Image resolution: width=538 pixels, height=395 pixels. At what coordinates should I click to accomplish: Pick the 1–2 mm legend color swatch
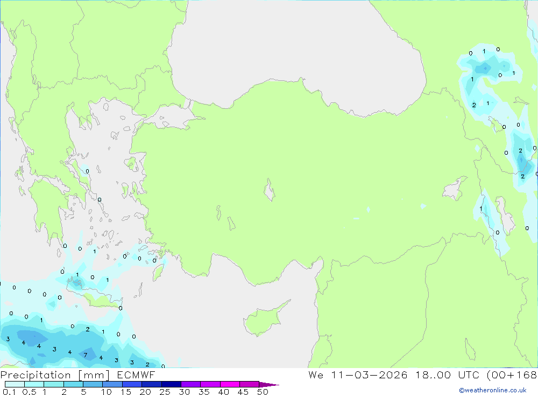53,384
